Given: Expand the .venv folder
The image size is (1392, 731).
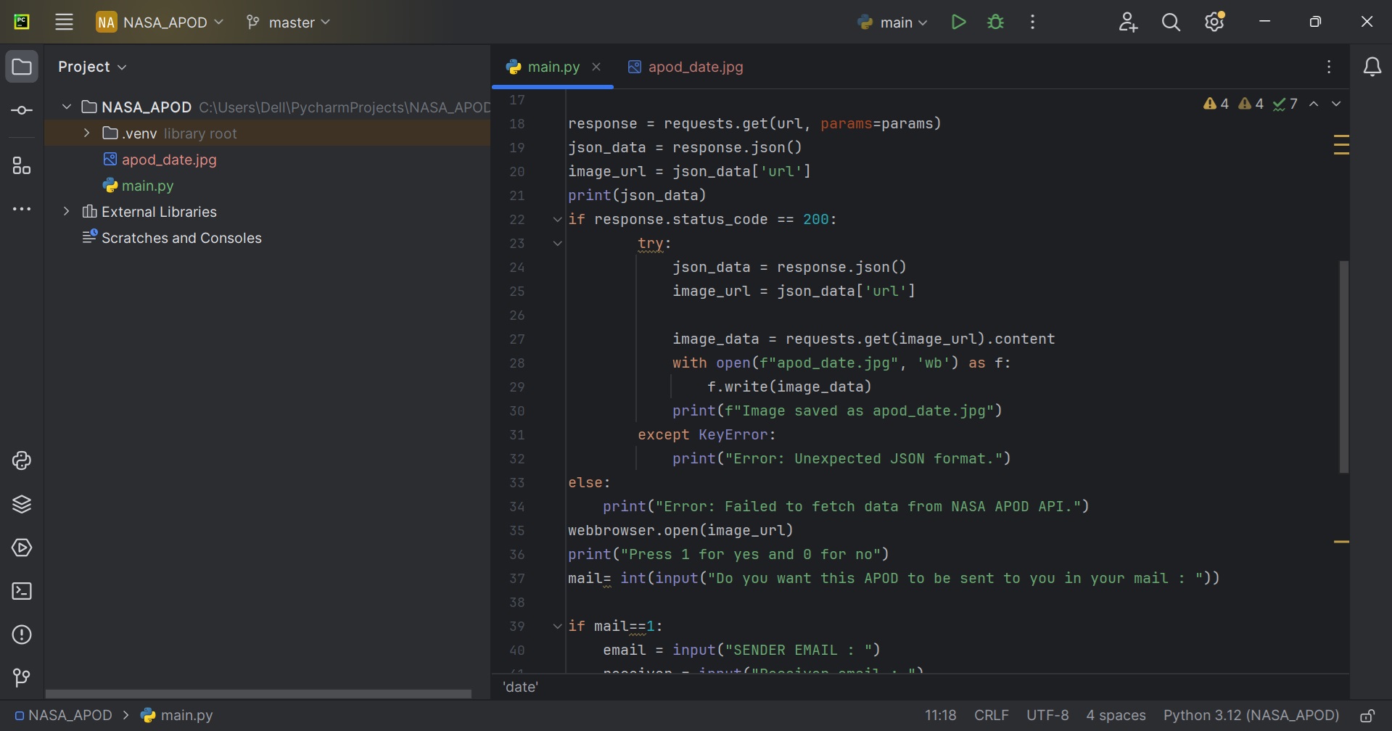Looking at the screenshot, I should (87, 133).
